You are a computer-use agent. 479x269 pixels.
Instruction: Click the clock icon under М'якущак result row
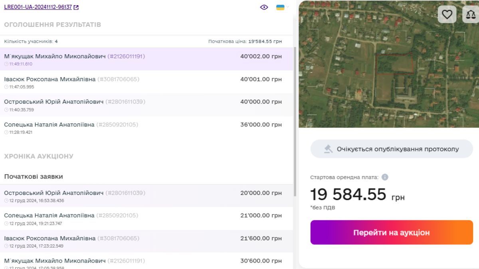coord(6,64)
